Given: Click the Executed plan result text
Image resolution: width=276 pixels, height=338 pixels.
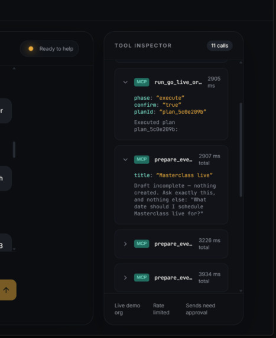Looking at the screenshot, I should pos(156,126).
